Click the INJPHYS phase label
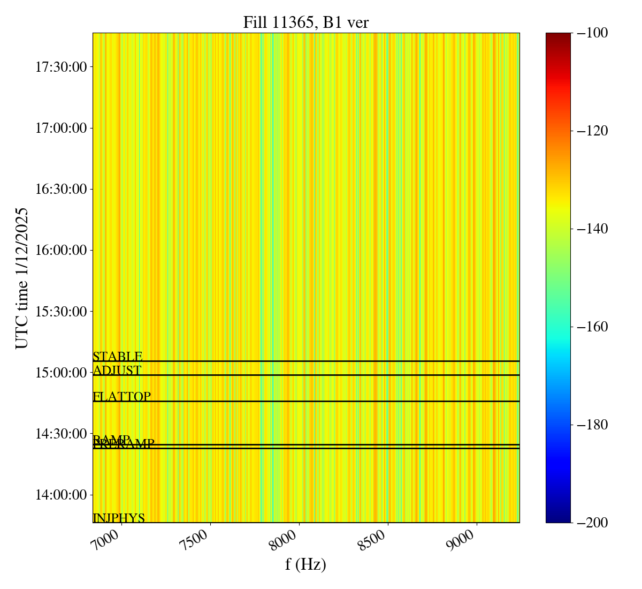642x589 pixels. 118,518
